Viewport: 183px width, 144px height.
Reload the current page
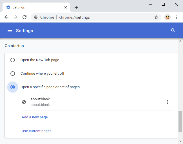24,17
